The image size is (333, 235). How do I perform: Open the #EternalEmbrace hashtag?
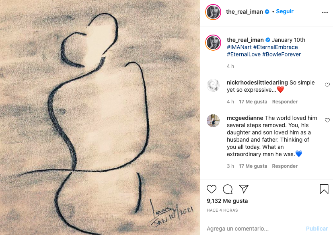tap(276, 47)
